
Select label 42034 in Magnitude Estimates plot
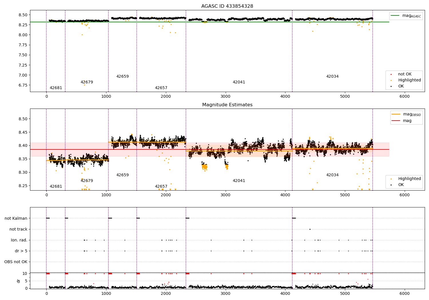(x=332, y=175)
